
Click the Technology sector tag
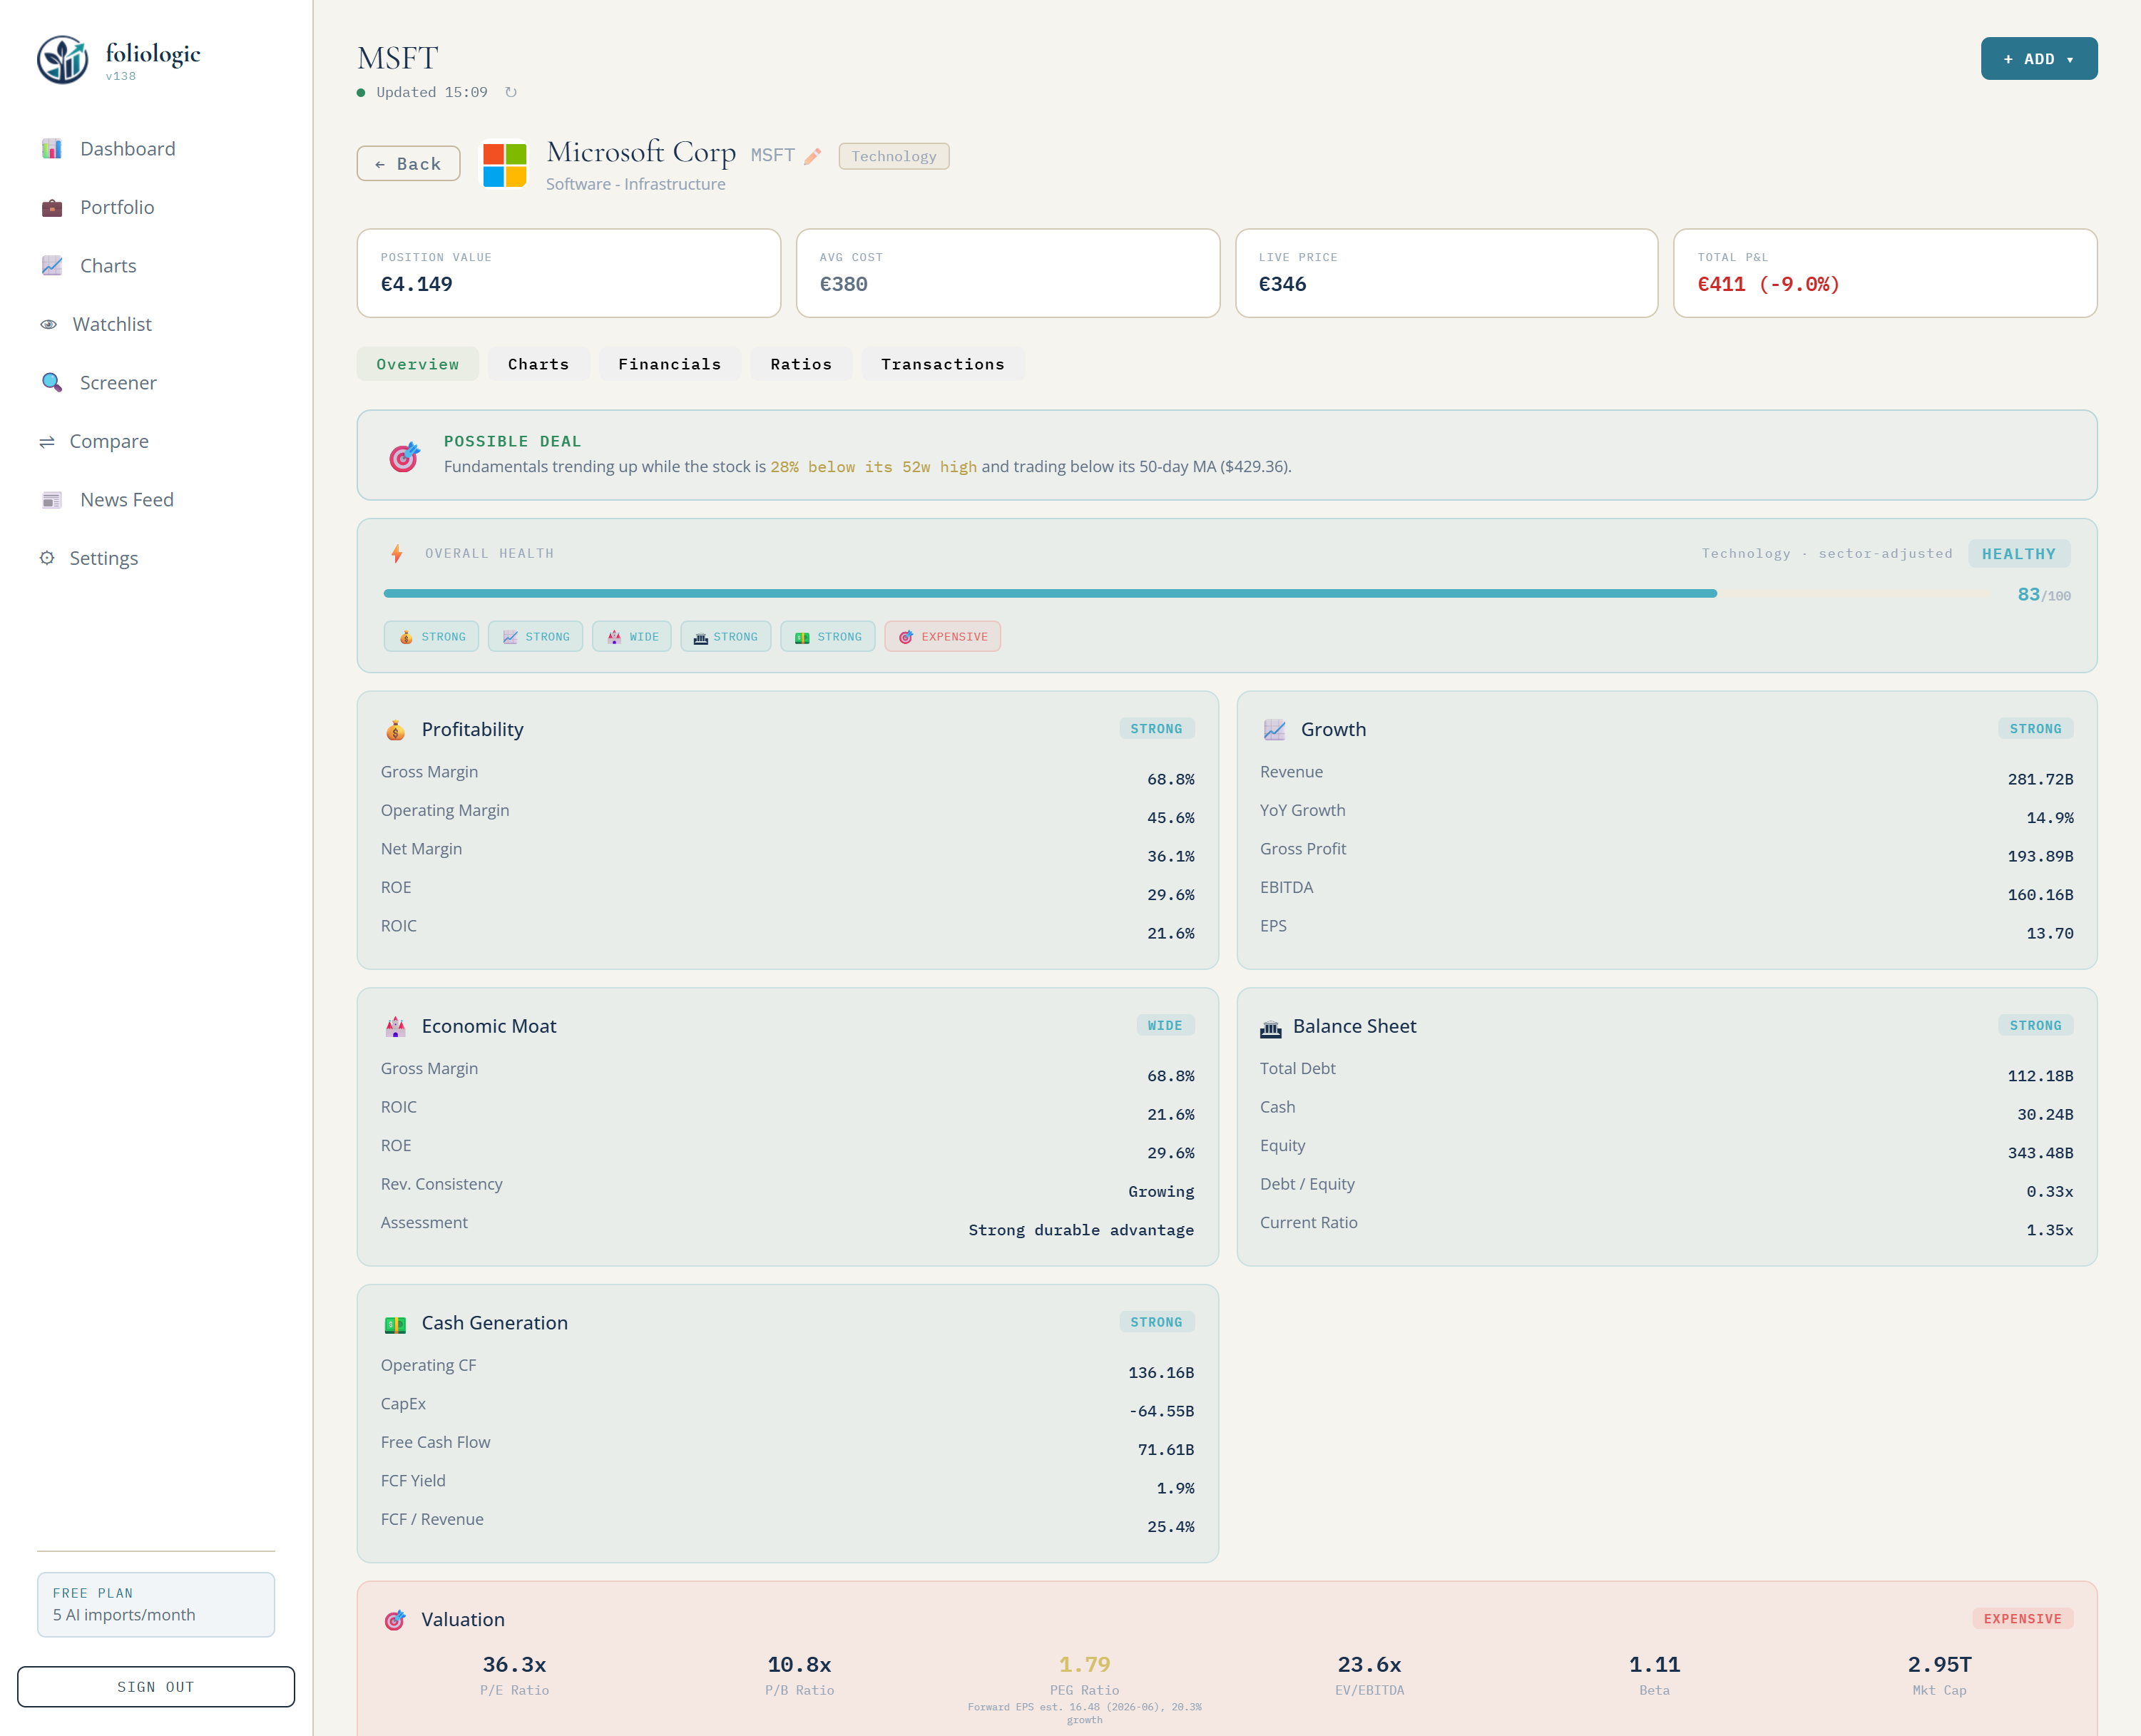point(893,156)
